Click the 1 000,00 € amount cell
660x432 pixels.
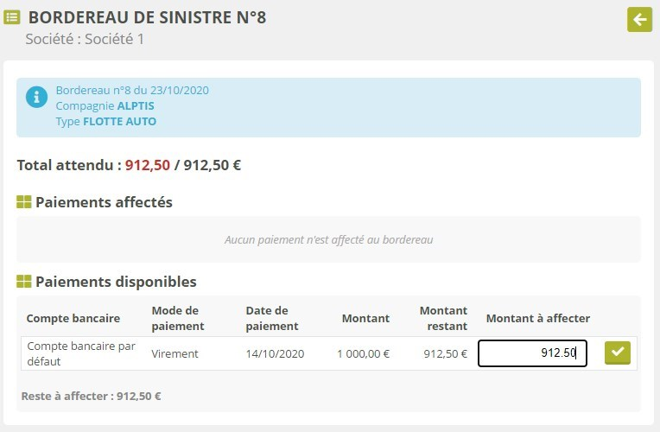tap(363, 353)
